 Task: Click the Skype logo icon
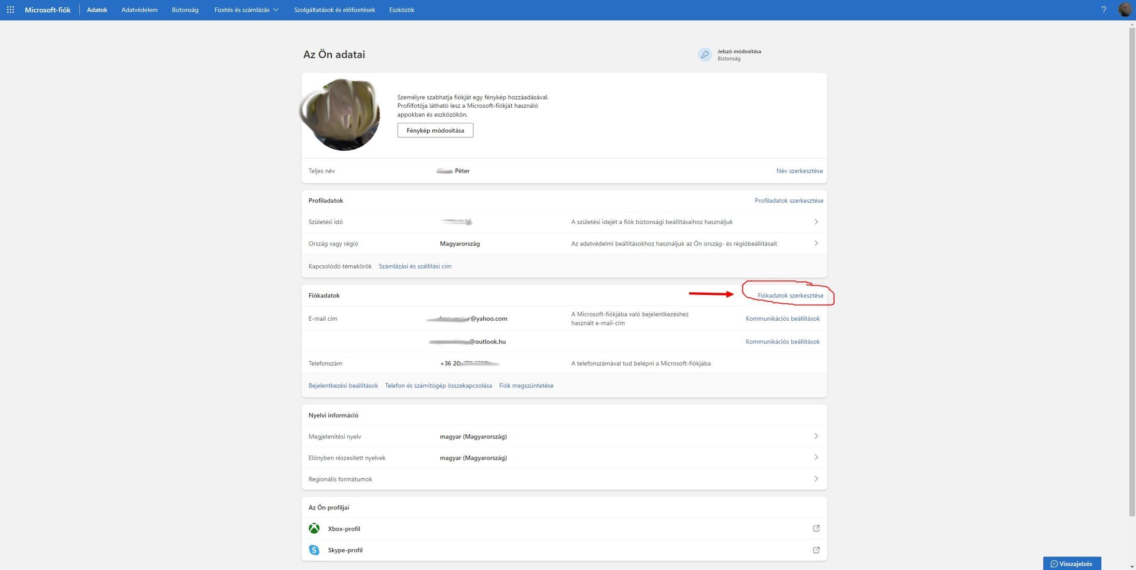click(x=314, y=550)
